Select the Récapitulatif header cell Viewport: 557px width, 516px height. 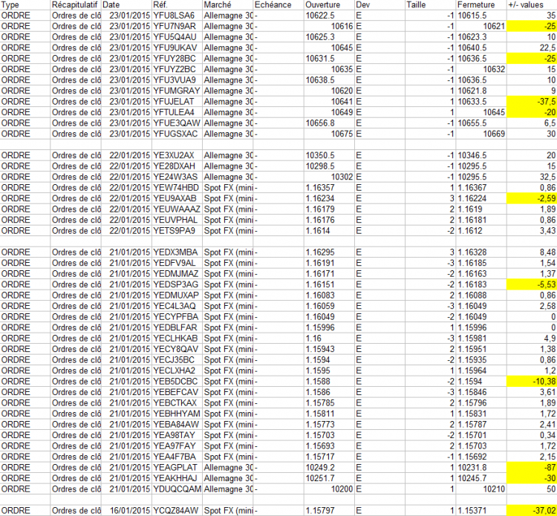(76, 5)
